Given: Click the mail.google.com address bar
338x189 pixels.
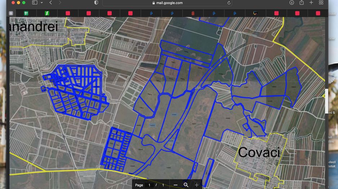Looking at the screenshot, I should click(167, 3).
